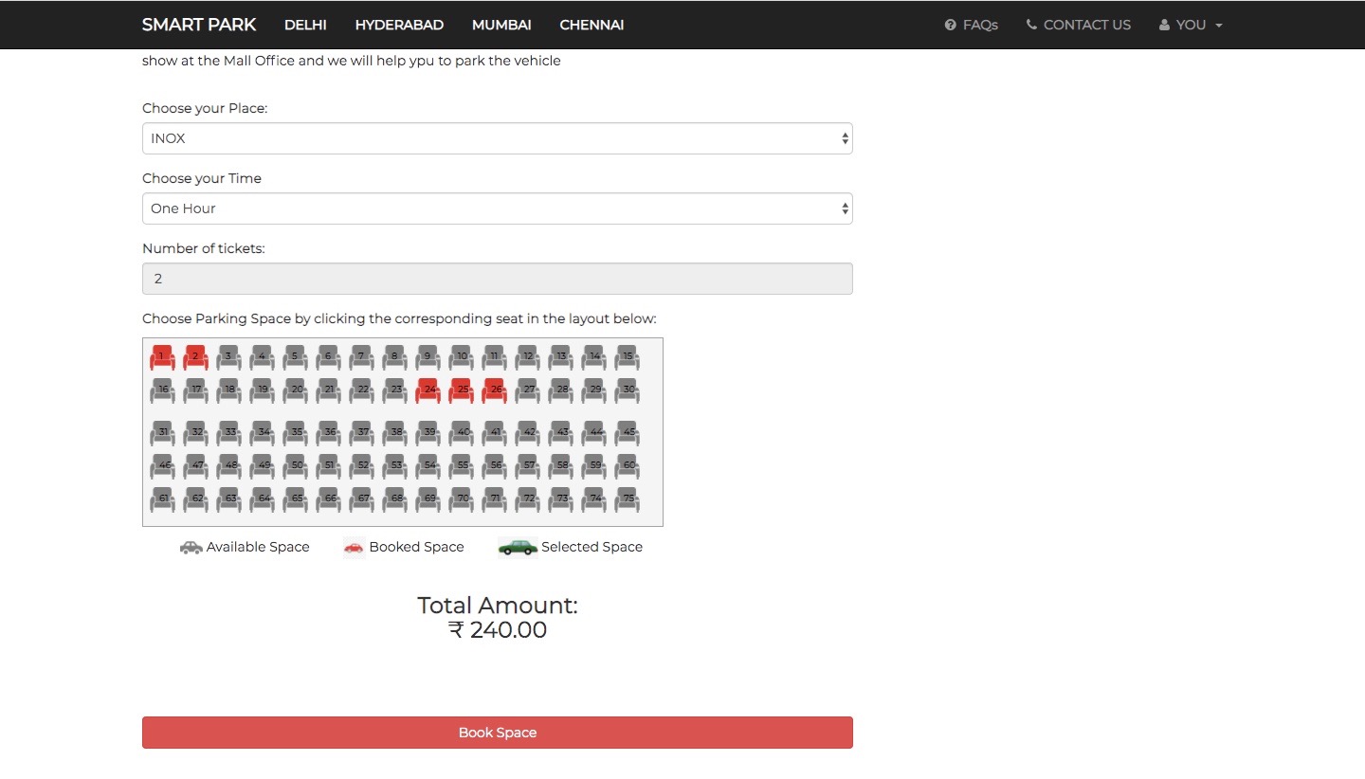
Task: Select seat 46 in the parking layout
Action: (162, 465)
